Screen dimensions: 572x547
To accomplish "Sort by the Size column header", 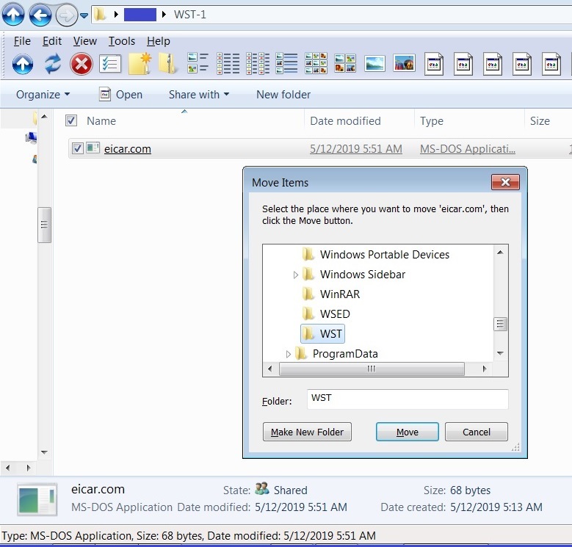I will point(540,120).
